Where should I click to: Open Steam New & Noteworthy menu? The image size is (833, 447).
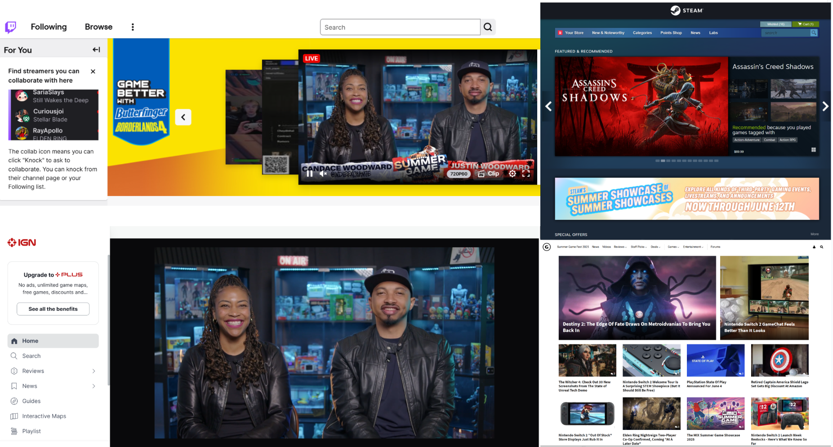tap(608, 33)
